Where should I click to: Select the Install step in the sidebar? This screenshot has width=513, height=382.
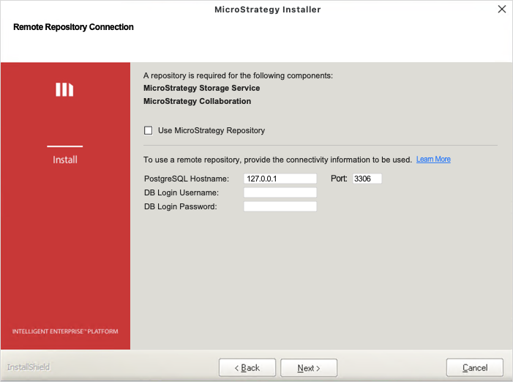65,160
